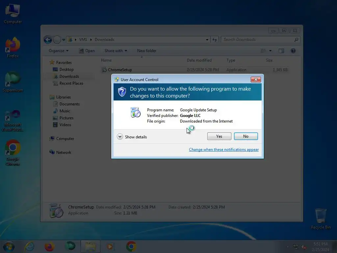Launch Supermium from the taskbar
This screenshot has width=337, height=253.
click(x=70, y=246)
